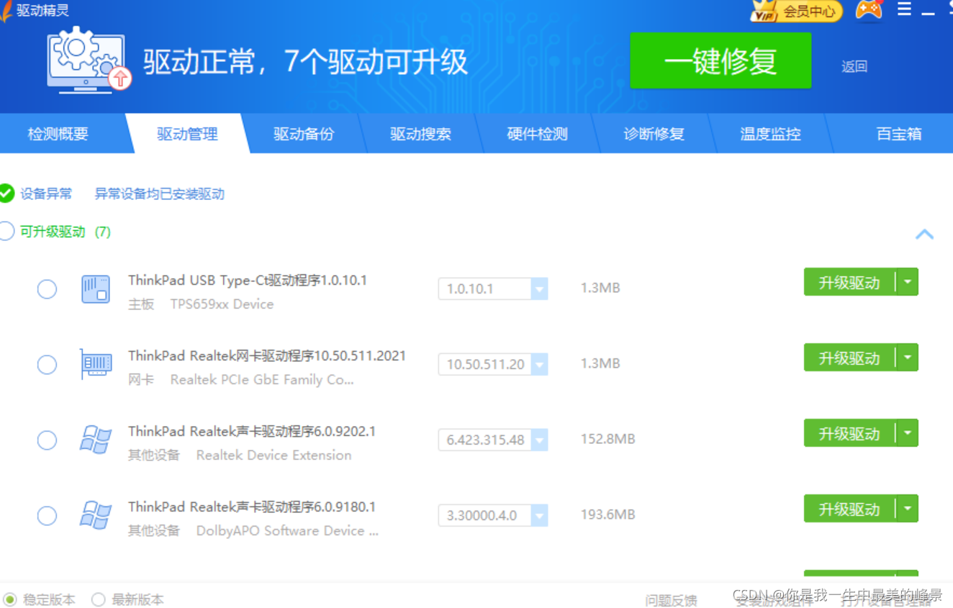
Task: Click driver name ThinkPad Realtek声卡驱动程序6.0.9180.1
Action: (x=252, y=507)
